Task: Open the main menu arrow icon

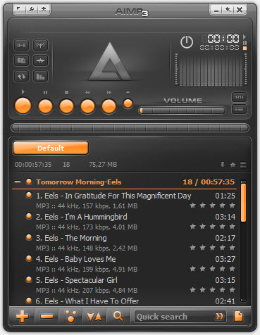Action: [x=19, y=9]
